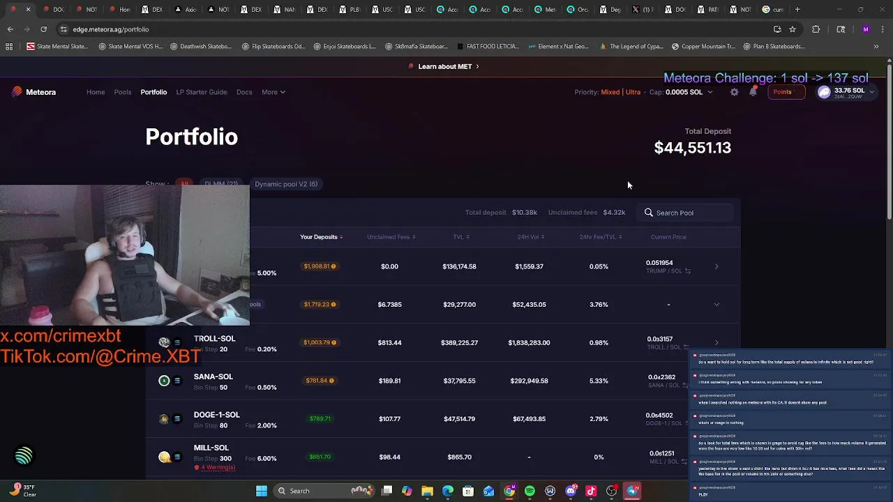893x502 pixels.
Task: Click the Points button
Action: 785,92
